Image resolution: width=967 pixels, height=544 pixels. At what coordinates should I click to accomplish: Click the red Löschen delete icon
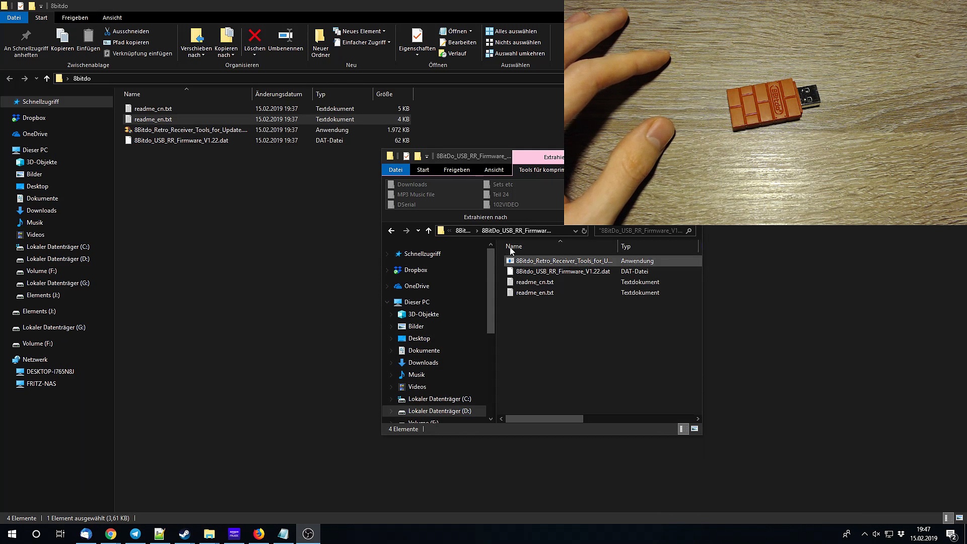tap(254, 36)
